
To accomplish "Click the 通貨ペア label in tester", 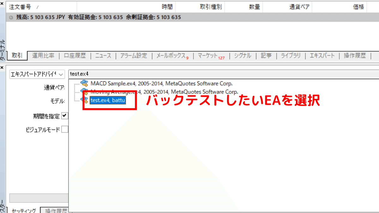I will (x=54, y=87).
